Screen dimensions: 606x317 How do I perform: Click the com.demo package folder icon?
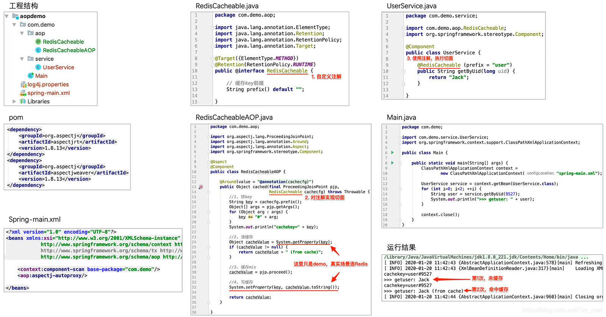coord(23,25)
